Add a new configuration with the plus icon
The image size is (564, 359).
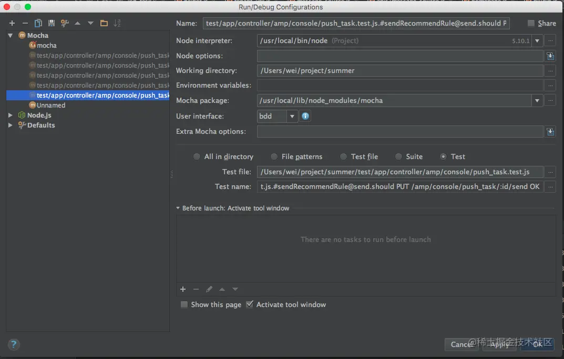coord(12,23)
